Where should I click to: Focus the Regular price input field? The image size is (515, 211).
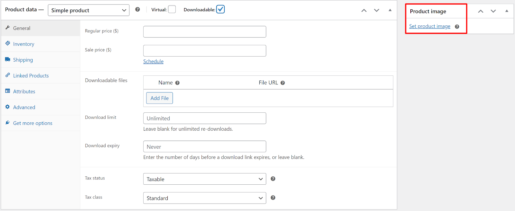204,32
